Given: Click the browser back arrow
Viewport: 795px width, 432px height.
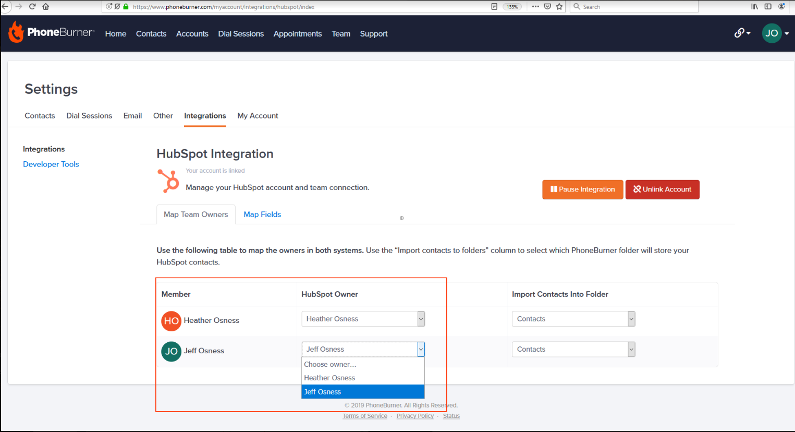Looking at the screenshot, I should click(5, 7).
